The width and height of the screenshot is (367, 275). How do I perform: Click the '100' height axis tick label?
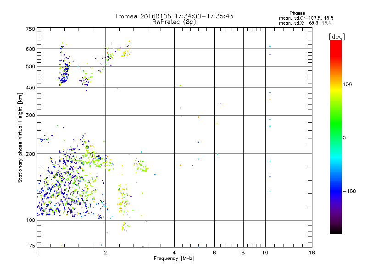[x=30, y=220]
